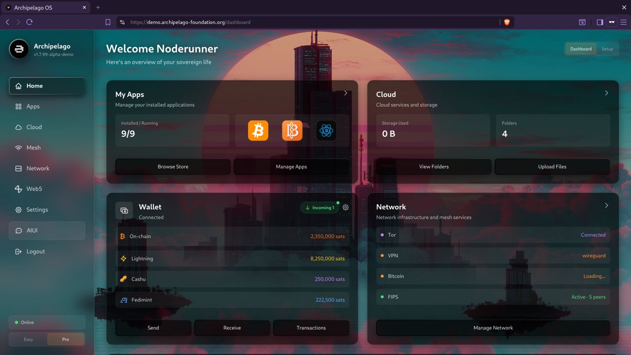Click the Logout icon in sidebar
Image resolution: width=631 pixels, height=355 pixels.
click(x=19, y=252)
